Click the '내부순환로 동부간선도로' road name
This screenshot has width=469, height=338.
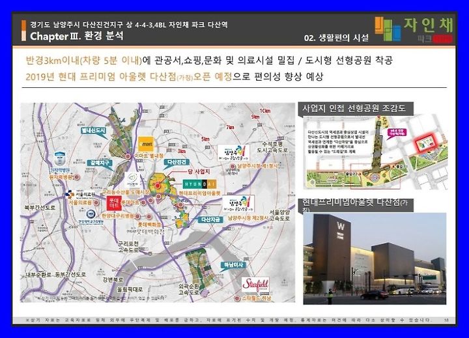click(x=56, y=275)
